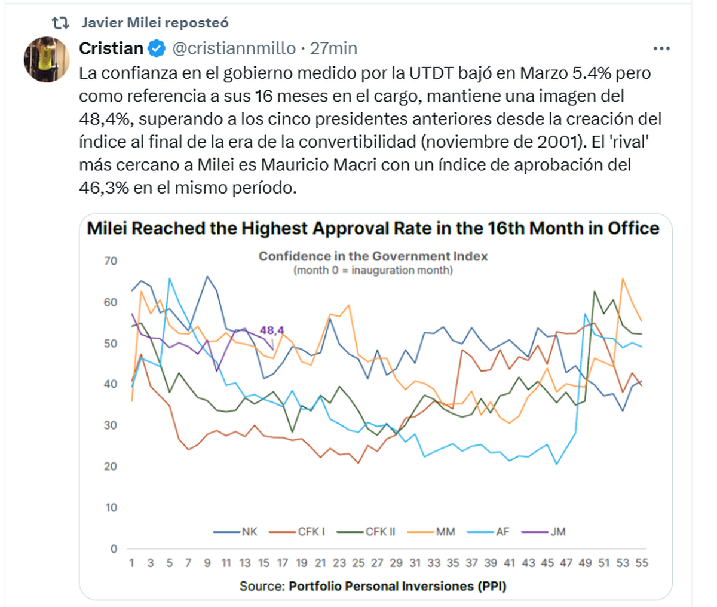Click the repost arrows icon
The image size is (717, 607).
(x=60, y=23)
